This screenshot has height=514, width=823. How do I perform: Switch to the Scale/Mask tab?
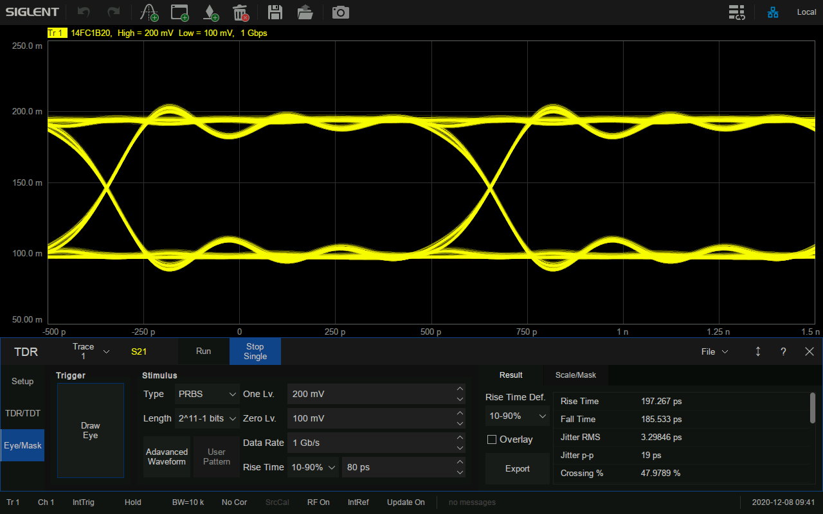click(575, 375)
